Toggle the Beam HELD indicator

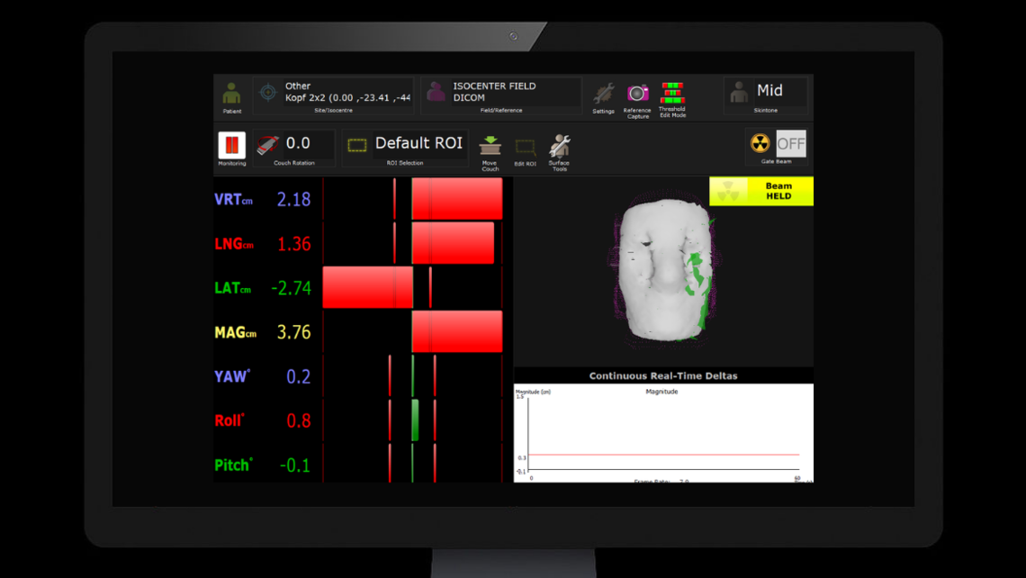point(760,191)
